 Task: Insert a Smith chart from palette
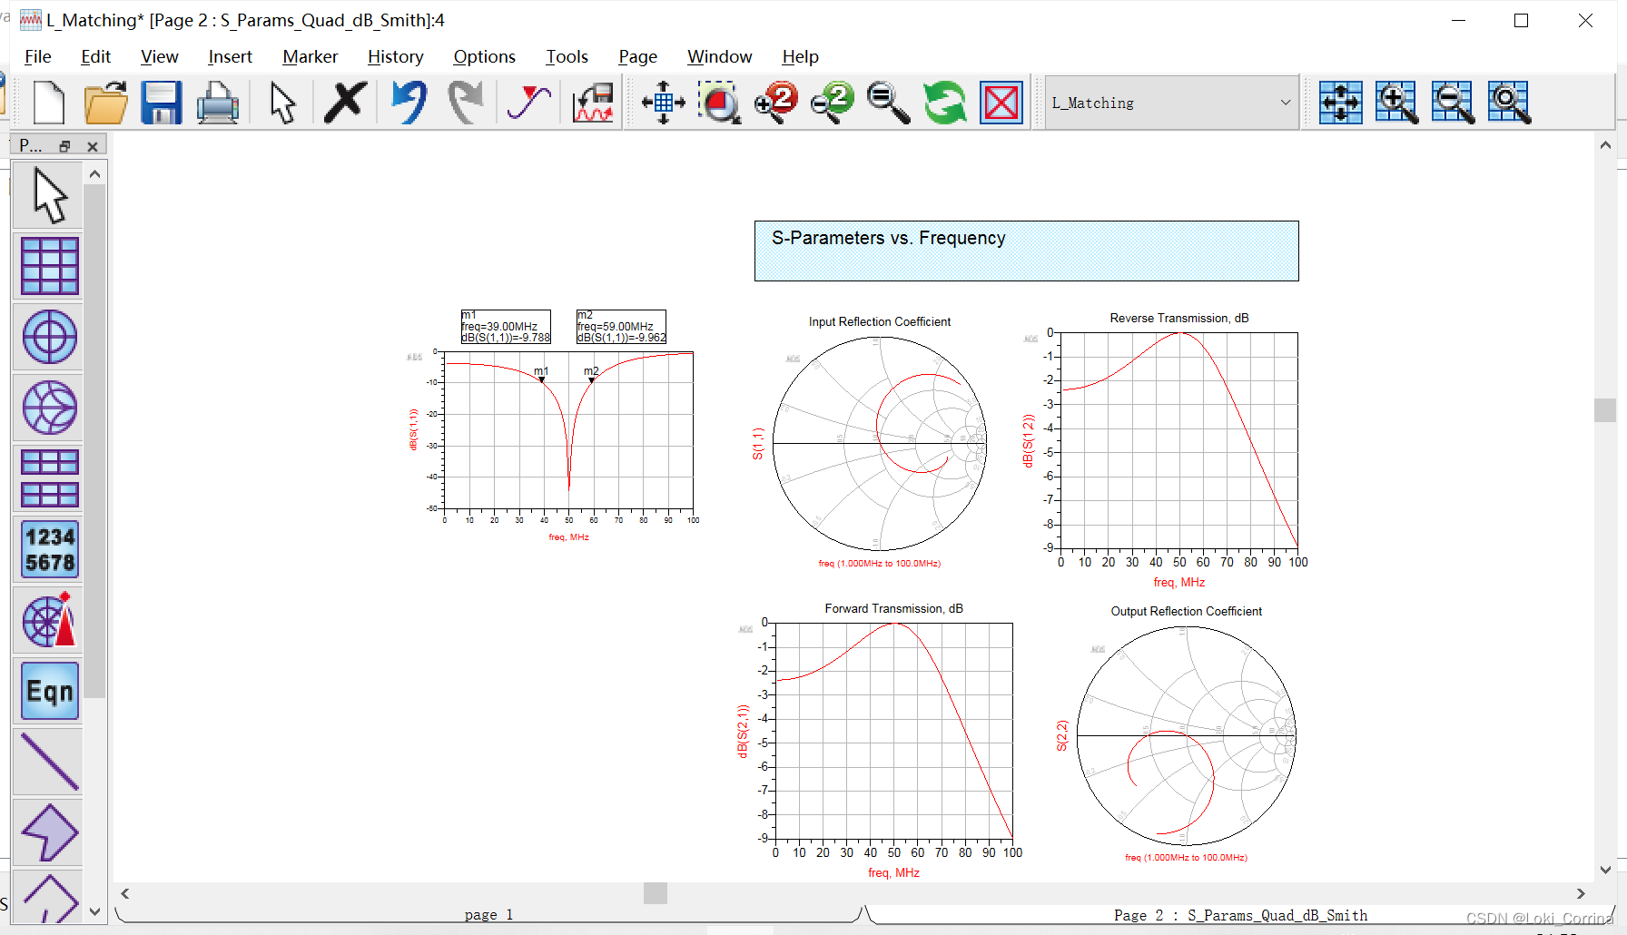coord(49,408)
